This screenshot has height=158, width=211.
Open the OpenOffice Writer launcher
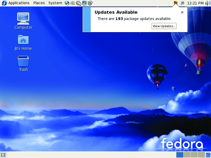pos(78,3)
